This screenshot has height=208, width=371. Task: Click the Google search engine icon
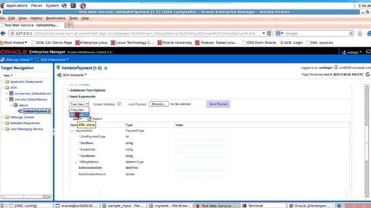[x=278, y=34]
